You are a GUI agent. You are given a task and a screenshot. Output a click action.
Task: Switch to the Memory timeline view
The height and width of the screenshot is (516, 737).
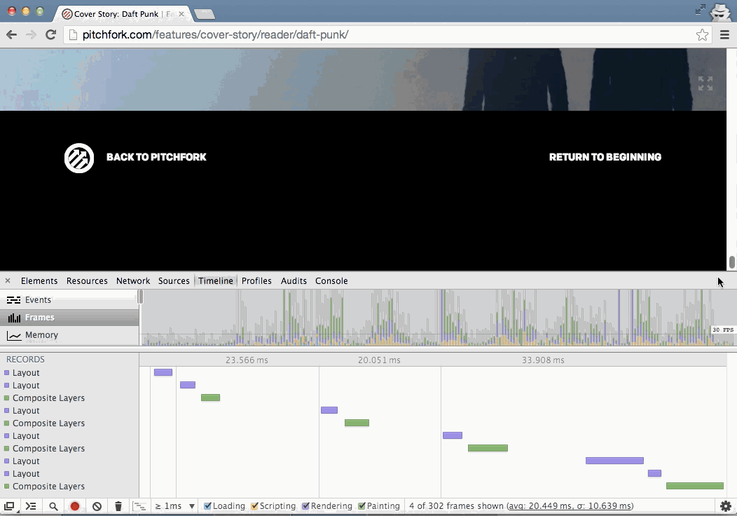pyautogui.click(x=41, y=335)
